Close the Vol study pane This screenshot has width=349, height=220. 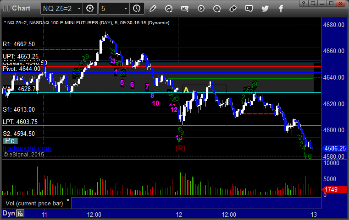68,200
